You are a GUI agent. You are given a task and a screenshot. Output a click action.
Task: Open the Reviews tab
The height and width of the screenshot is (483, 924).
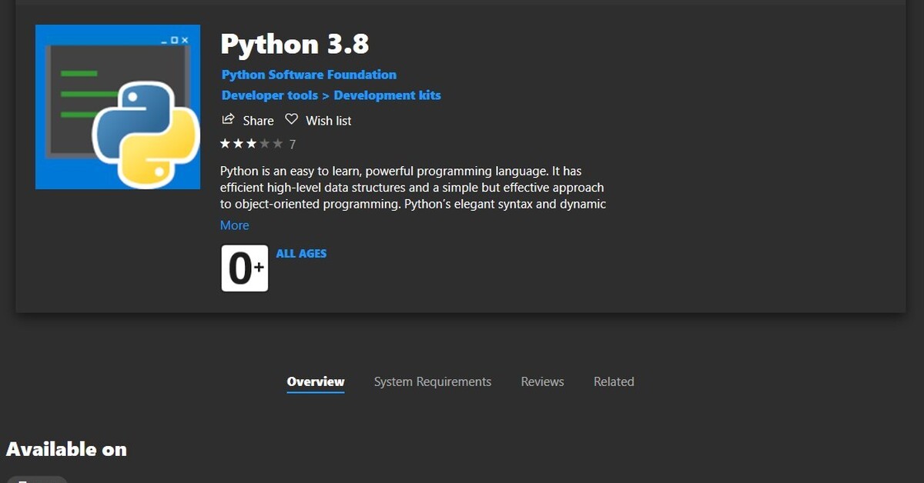(542, 381)
